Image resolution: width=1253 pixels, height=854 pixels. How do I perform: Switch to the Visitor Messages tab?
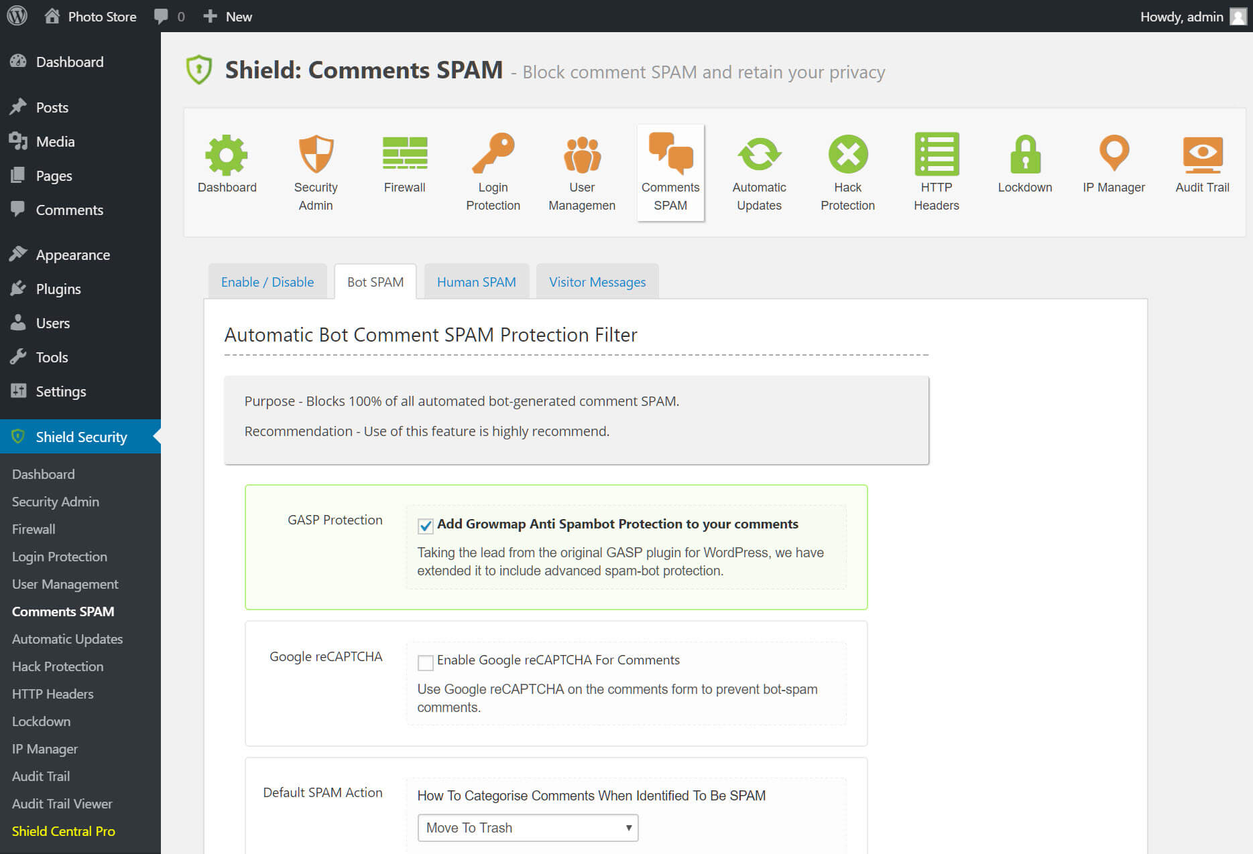click(597, 282)
